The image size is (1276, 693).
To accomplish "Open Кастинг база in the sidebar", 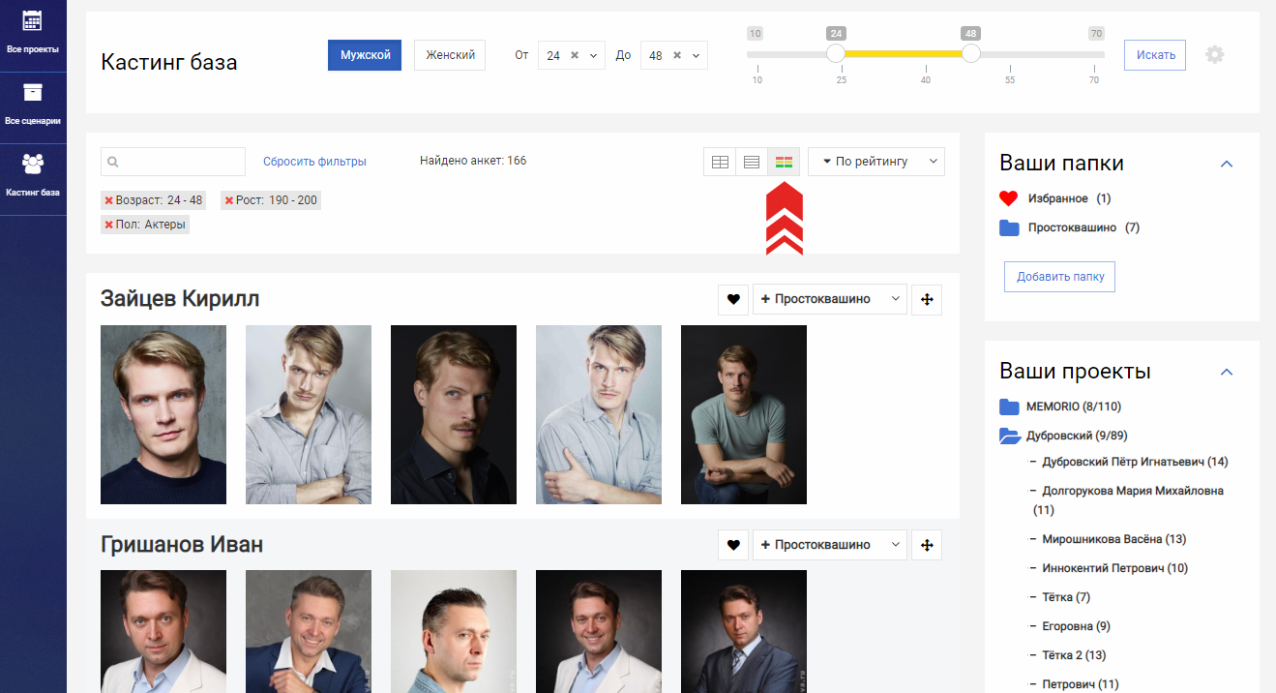I will [x=33, y=176].
